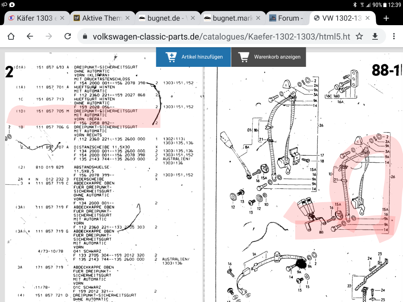Click the Warenkorb anzeigen button
This screenshot has width=403, height=302.
tap(268, 57)
